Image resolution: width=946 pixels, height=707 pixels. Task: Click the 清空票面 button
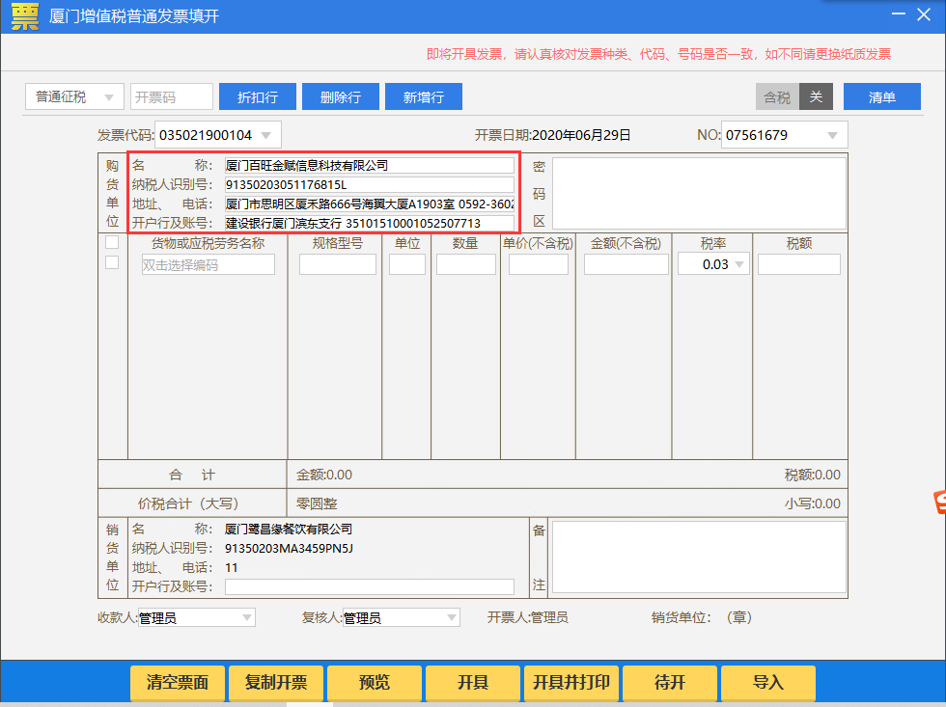pyautogui.click(x=178, y=683)
